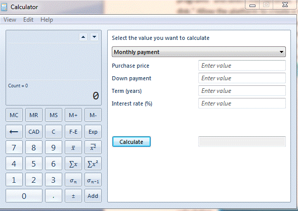This screenshot has width=298, height=211.
Task: Move down in the dataset list
Action: pos(94,37)
